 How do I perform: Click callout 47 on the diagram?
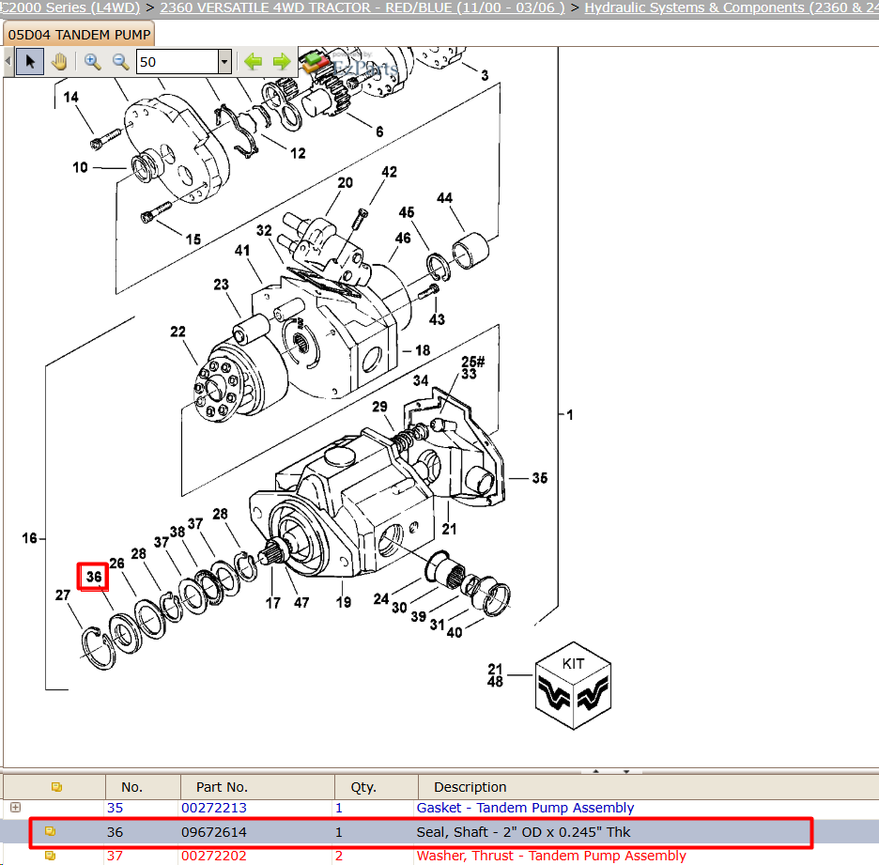tap(301, 603)
